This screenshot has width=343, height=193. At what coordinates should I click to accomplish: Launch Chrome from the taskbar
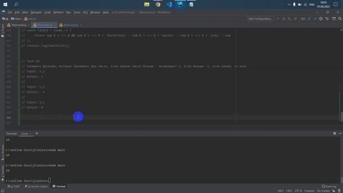(x=158, y=4)
